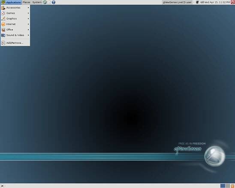The image size is (235, 188).
Task: Expand Internet submenu arrow
Action: point(28,24)
